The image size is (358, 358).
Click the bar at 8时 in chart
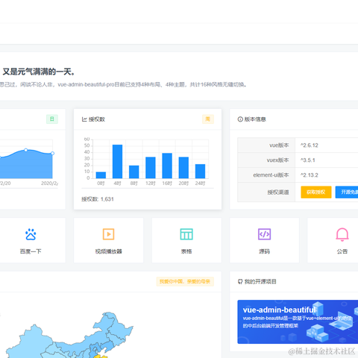(x=134, y=172)
